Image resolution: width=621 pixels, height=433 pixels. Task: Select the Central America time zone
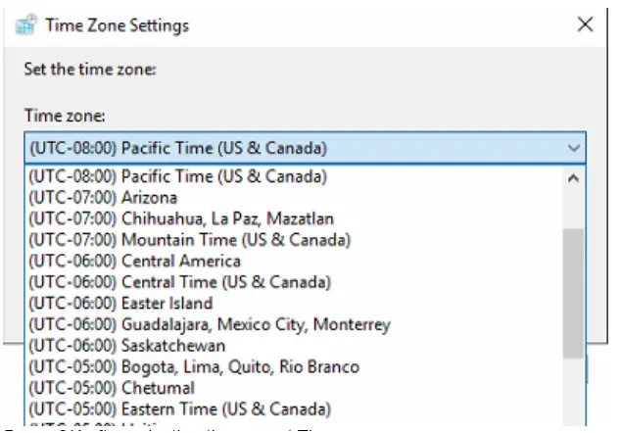click(x=134, y=261)
